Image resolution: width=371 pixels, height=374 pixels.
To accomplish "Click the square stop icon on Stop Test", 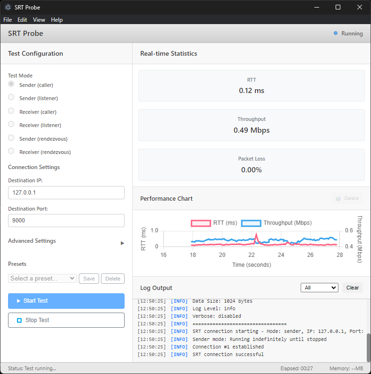I will pos(19,320).
